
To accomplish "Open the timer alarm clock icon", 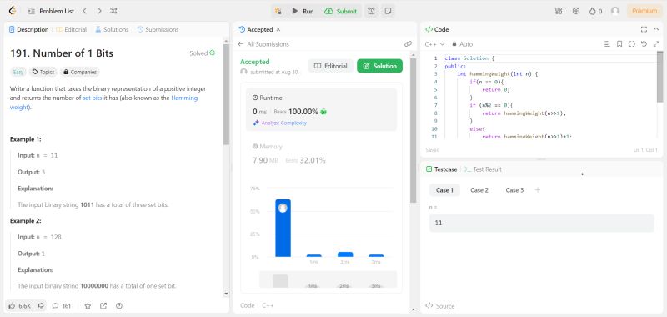I will pos(371,11).
